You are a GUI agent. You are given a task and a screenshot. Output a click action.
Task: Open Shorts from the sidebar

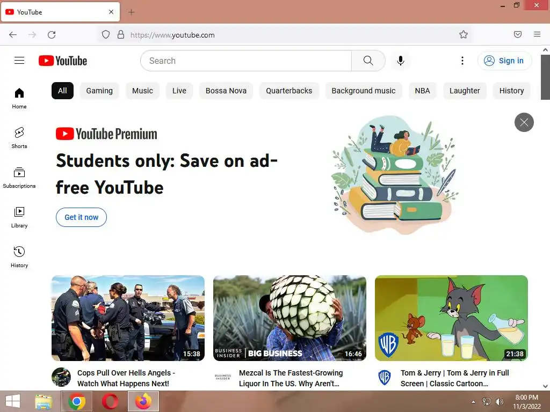coord(19,138)
